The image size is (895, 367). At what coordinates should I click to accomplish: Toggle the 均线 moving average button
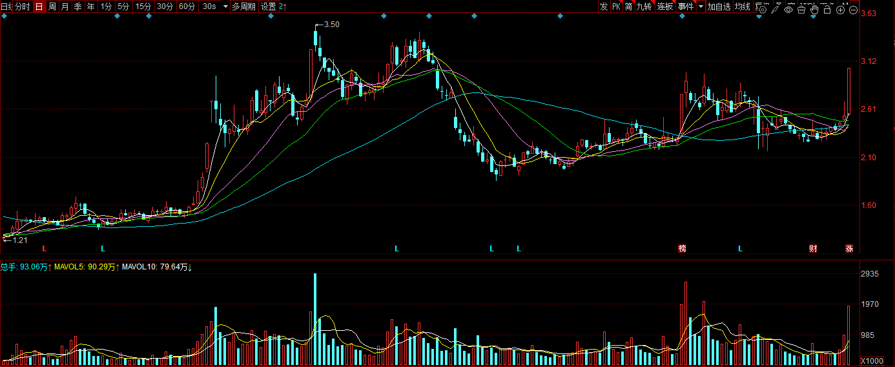[x=743, y=6]
